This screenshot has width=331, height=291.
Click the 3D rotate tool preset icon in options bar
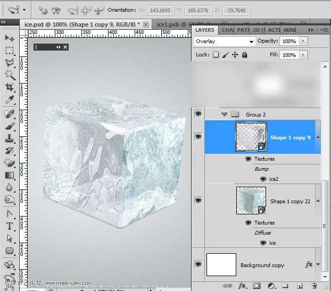click(14, 10)
